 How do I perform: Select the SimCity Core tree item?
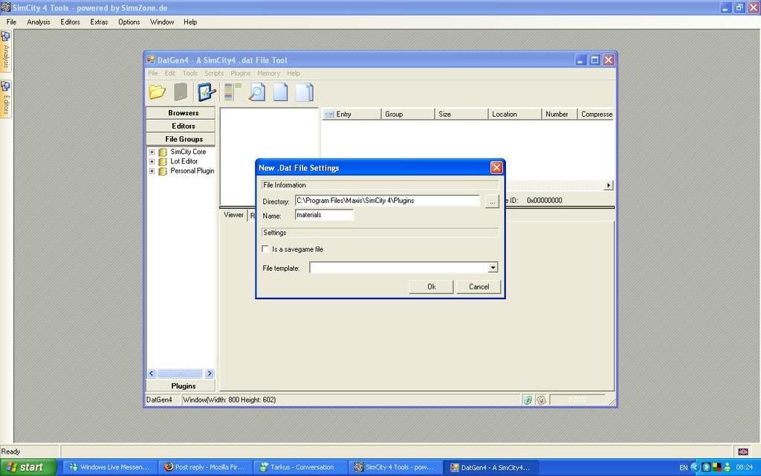188,152
